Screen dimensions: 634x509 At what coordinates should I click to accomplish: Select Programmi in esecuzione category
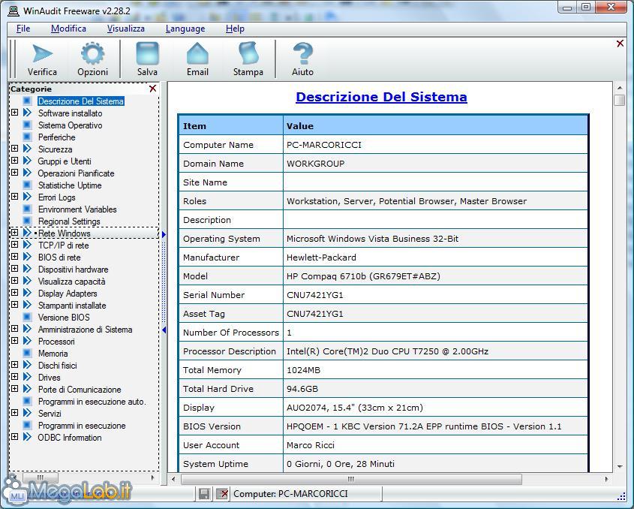click(82, 426)
